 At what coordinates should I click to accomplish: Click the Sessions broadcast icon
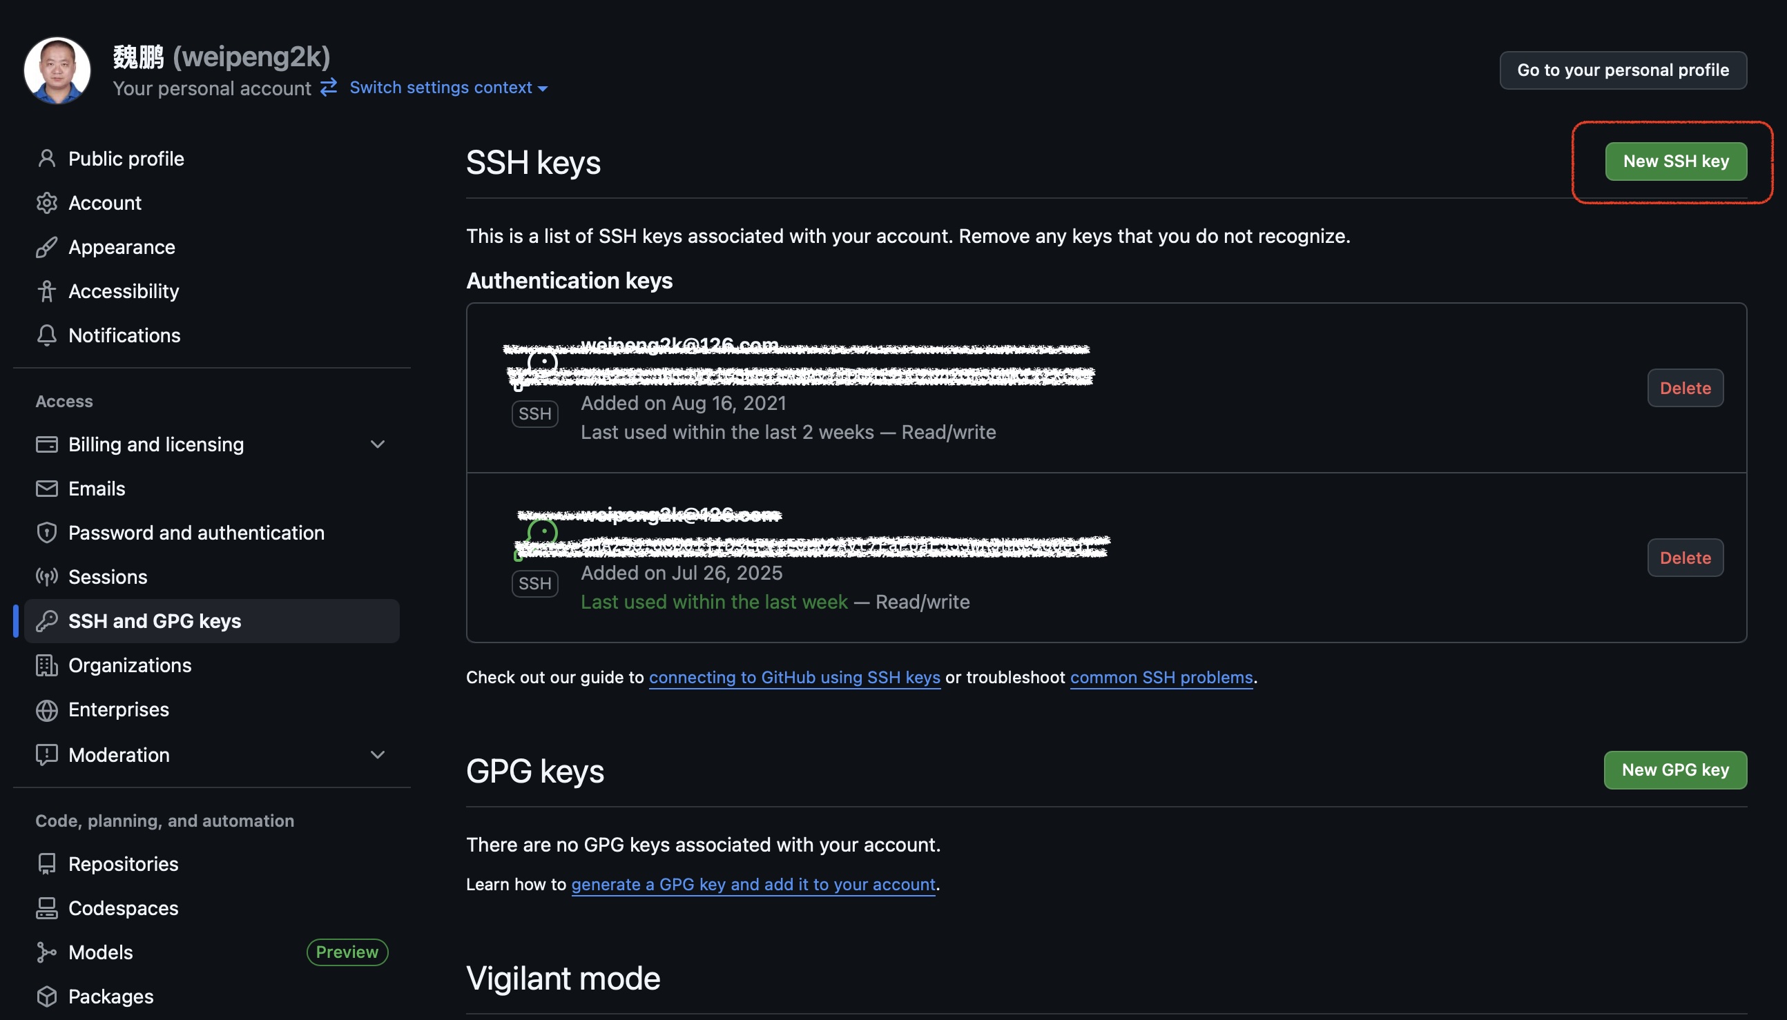point(46,577)
